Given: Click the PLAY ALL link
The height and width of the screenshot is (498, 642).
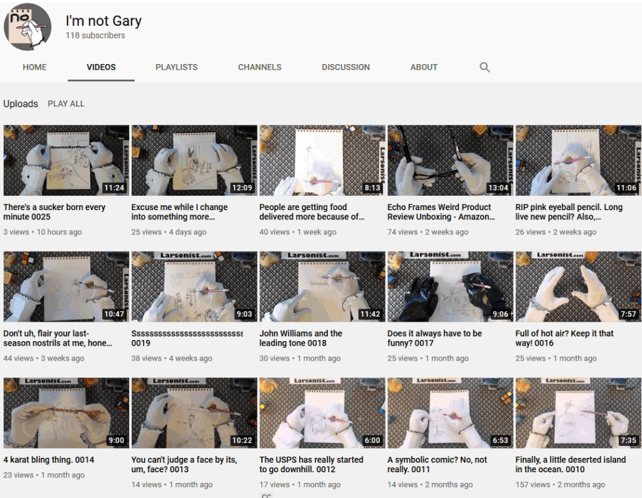Looking at the screenshot, I should click(66, 103).
